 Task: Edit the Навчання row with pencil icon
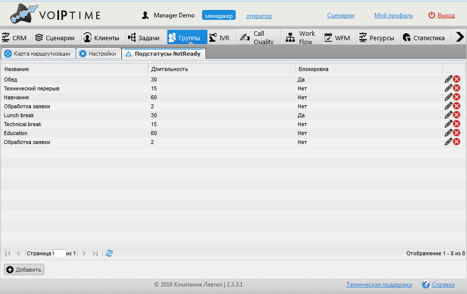click(x=448, y=97)
